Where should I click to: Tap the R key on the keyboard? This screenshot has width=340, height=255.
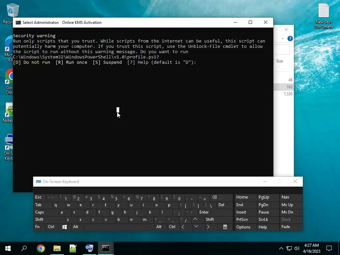tap(96, 205)
